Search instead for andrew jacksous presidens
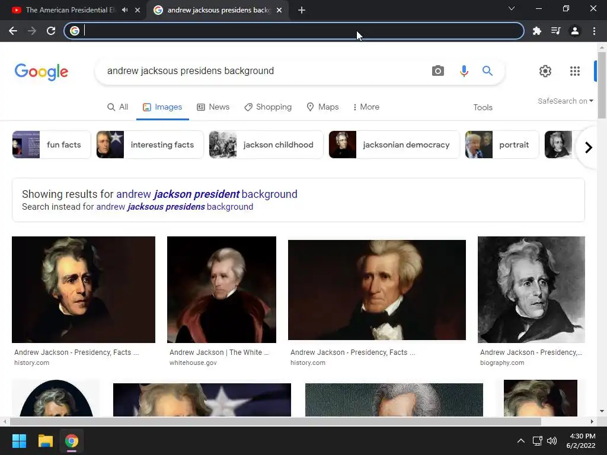This screenshot has width=607, height=455. (175, 207)
